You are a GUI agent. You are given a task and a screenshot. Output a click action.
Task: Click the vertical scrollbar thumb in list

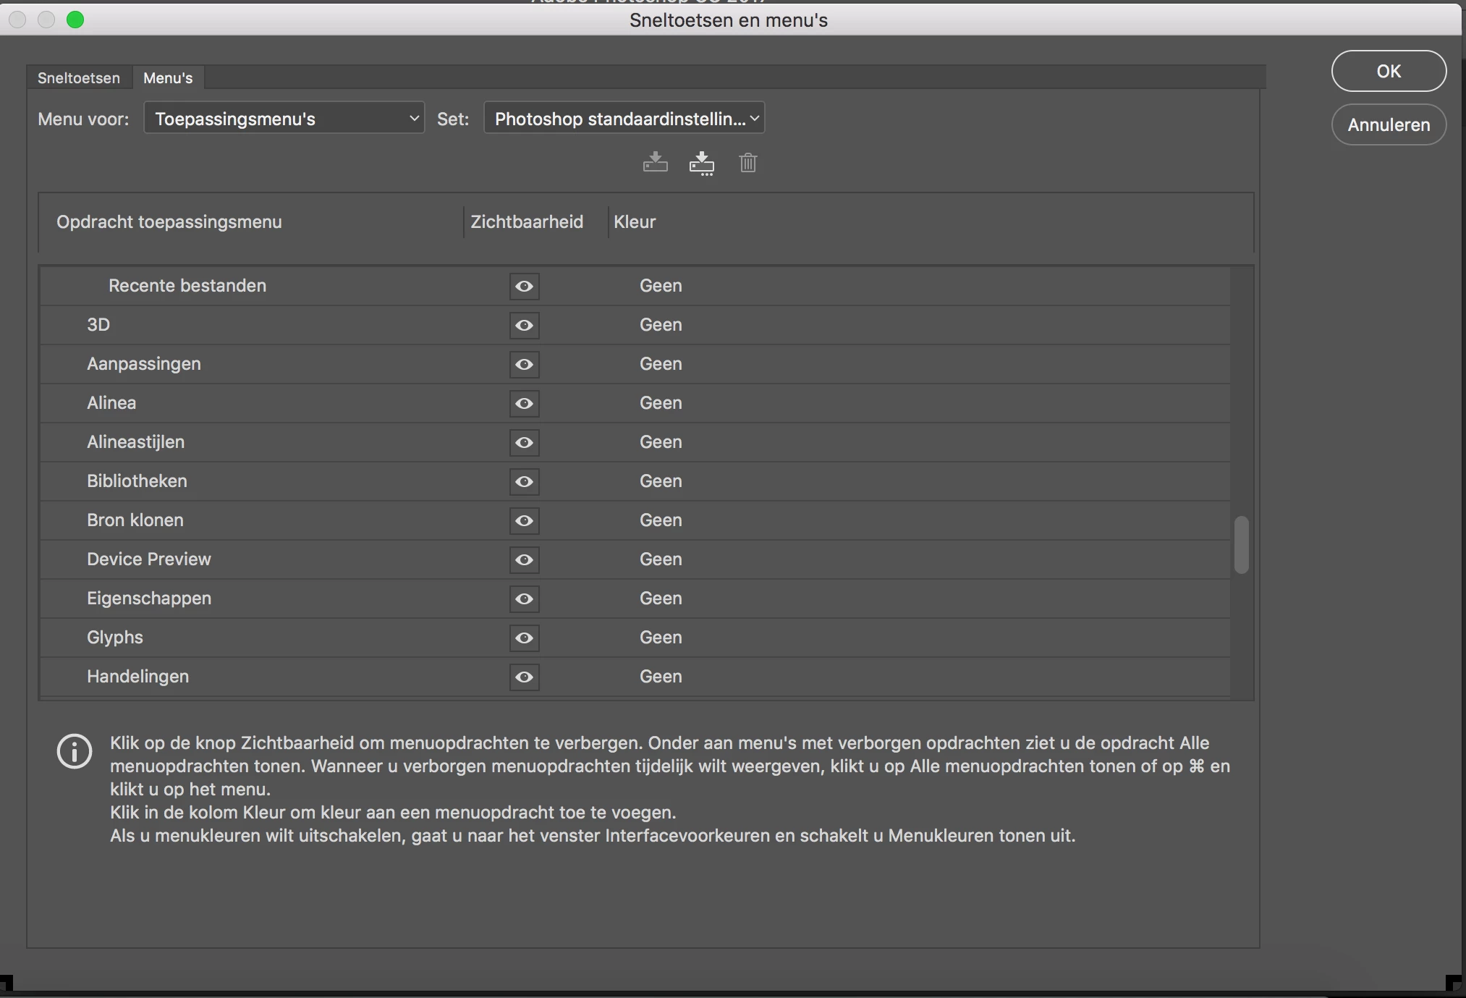point(1241,544)
